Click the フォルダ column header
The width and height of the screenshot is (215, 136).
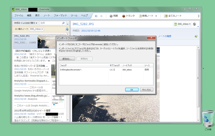(84, 65)
